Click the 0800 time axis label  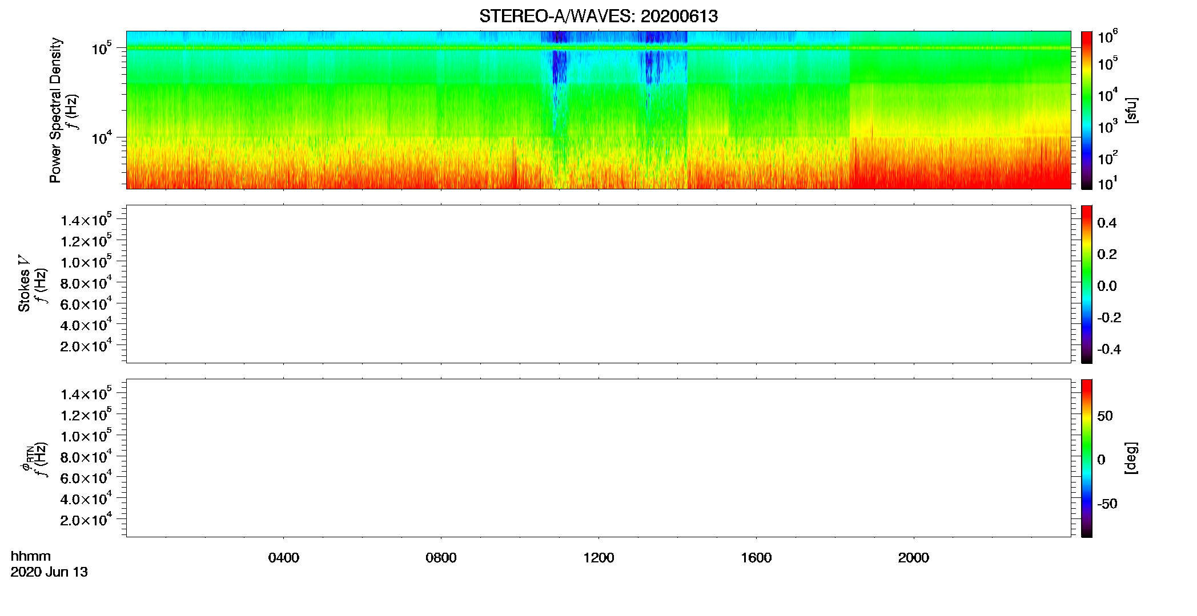pyautogui.click(x=441, y=557)
